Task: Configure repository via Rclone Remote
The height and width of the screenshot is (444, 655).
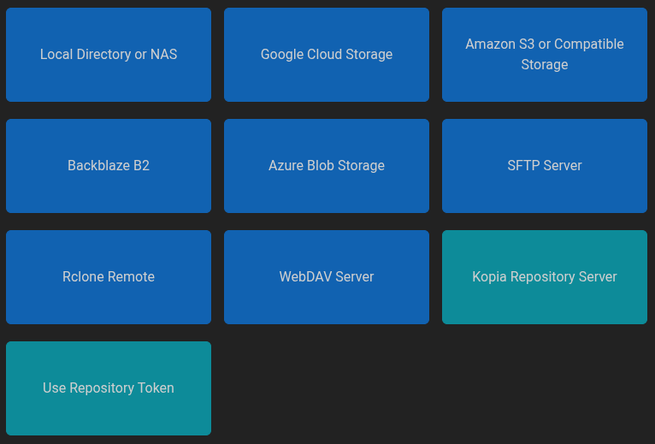Action: (109, 277)
